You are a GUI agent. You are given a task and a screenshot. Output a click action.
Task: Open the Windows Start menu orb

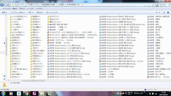[x=3, y=94]
